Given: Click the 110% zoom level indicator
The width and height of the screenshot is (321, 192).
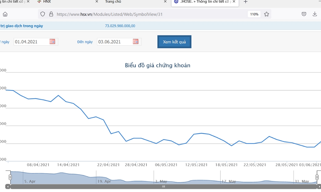Looking at the screenshot, I should [x=254, y=14].
